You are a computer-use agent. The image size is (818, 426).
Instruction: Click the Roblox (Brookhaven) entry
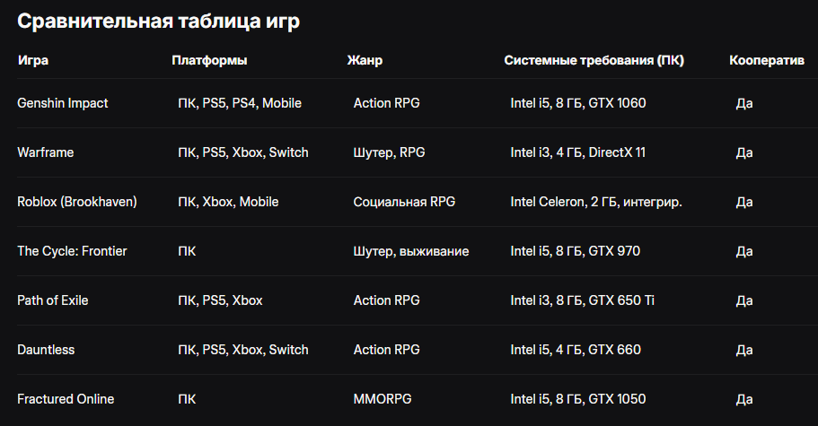click(x=77, y=202)
